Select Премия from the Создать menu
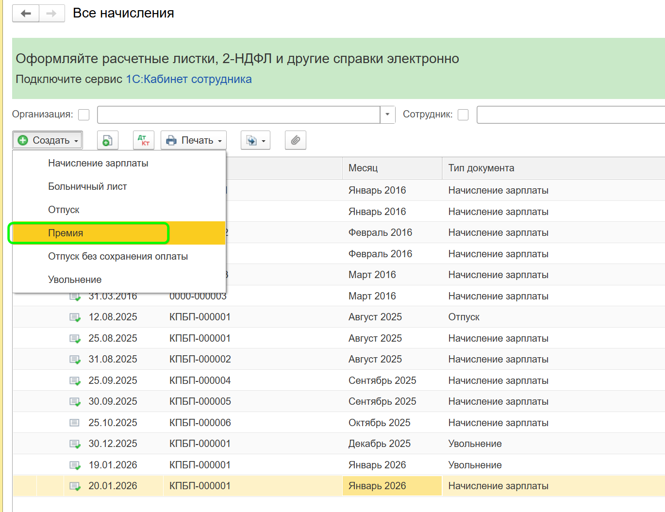665x512 pixels. pyautogui.click(x=66, y=233)
